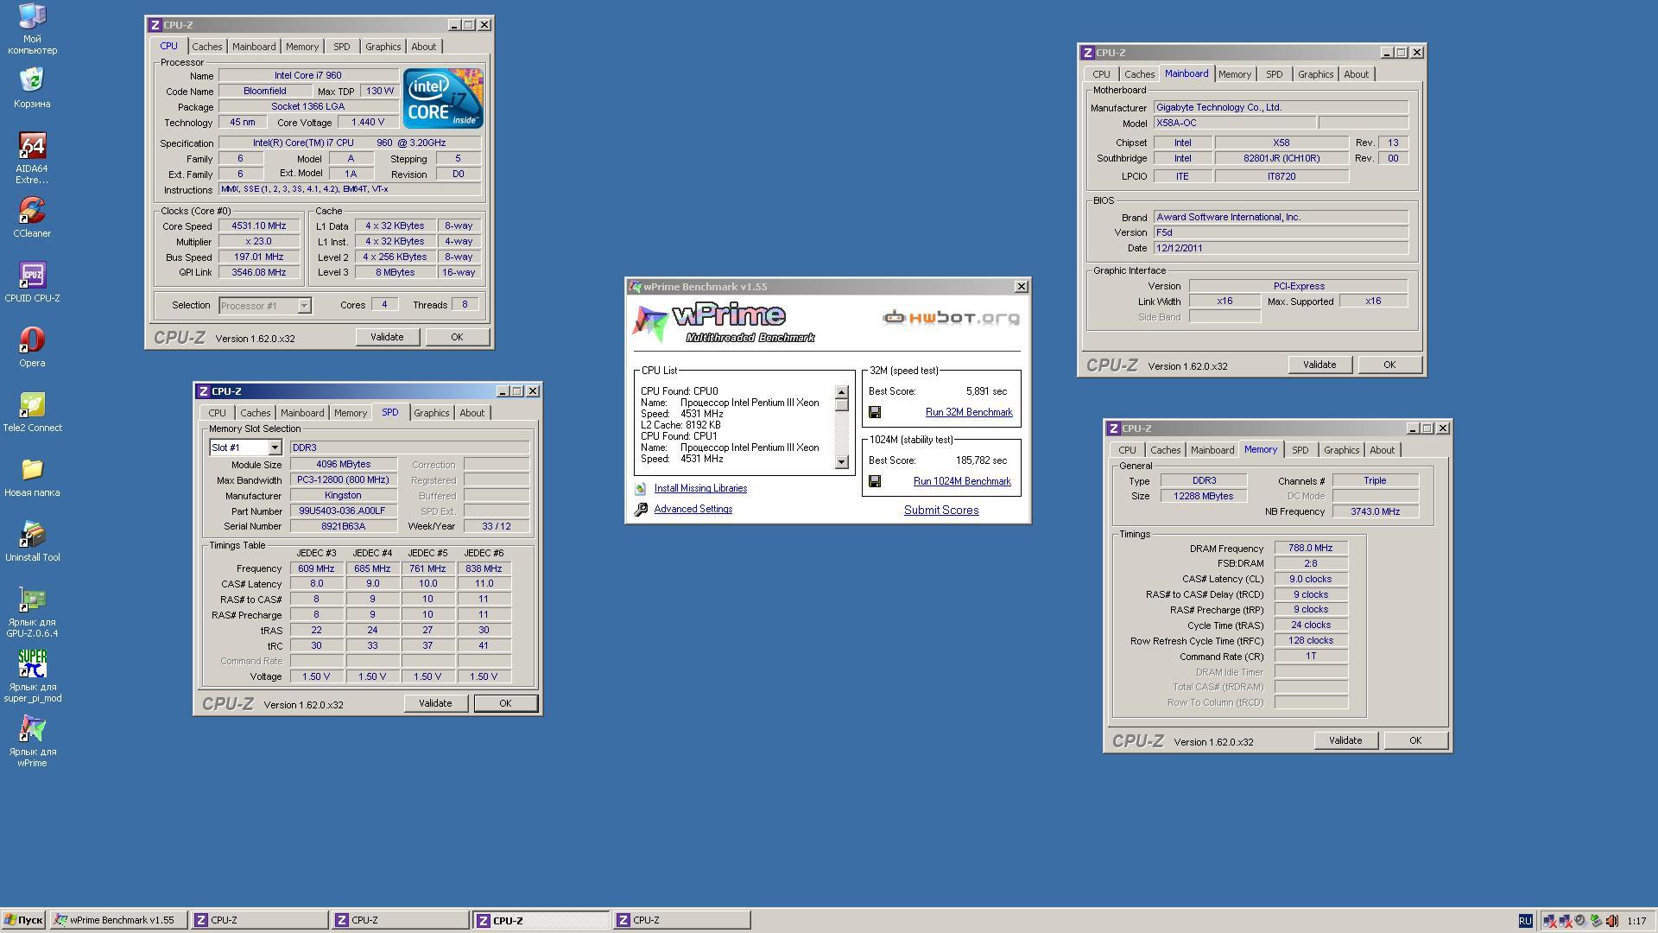Click Validate in the SPD CPU-Z window
The height and width of the screenshot is (933, 1658).
(435, 703)
